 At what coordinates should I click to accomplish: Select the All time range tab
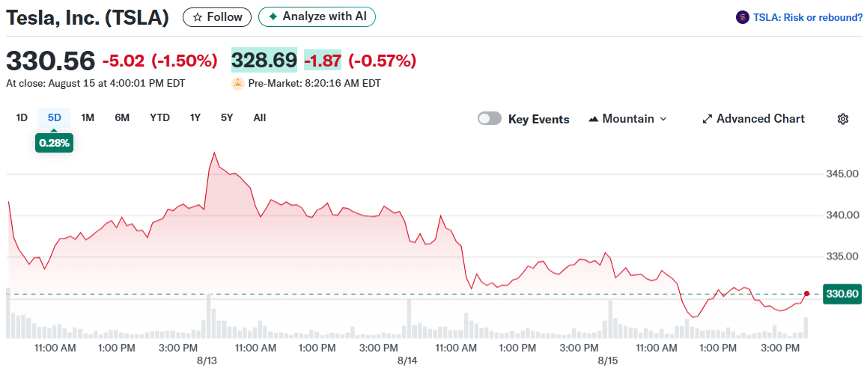260,117
